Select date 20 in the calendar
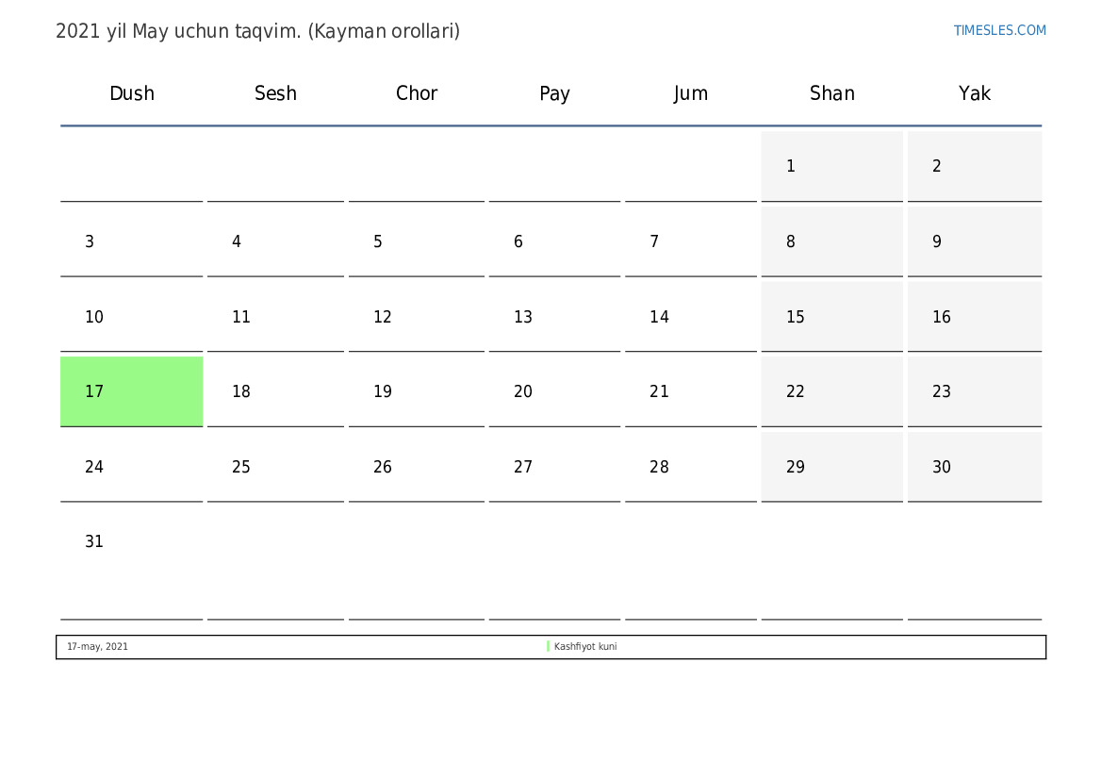1102x780 pixels. (554, 391)
